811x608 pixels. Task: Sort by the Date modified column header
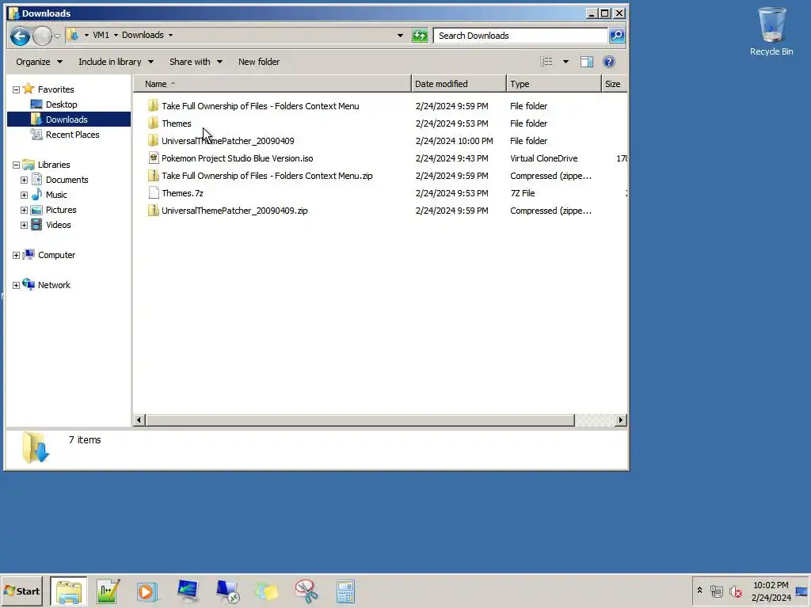pos(459,84)
